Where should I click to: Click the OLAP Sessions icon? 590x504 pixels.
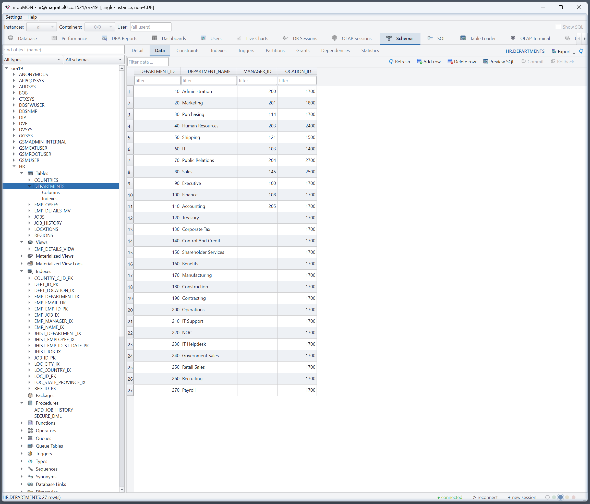(x=335, y=38)
